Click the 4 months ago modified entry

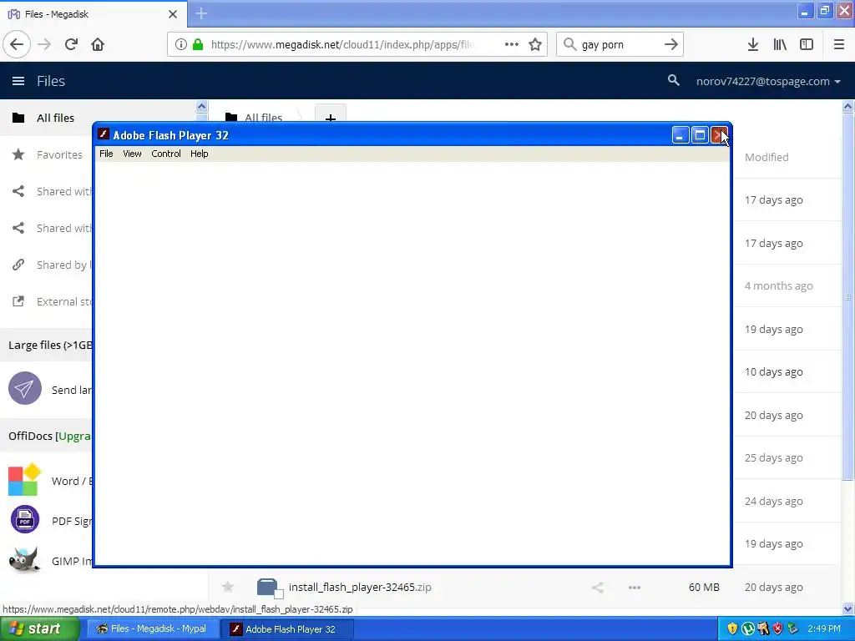click(x=779, y=285)
